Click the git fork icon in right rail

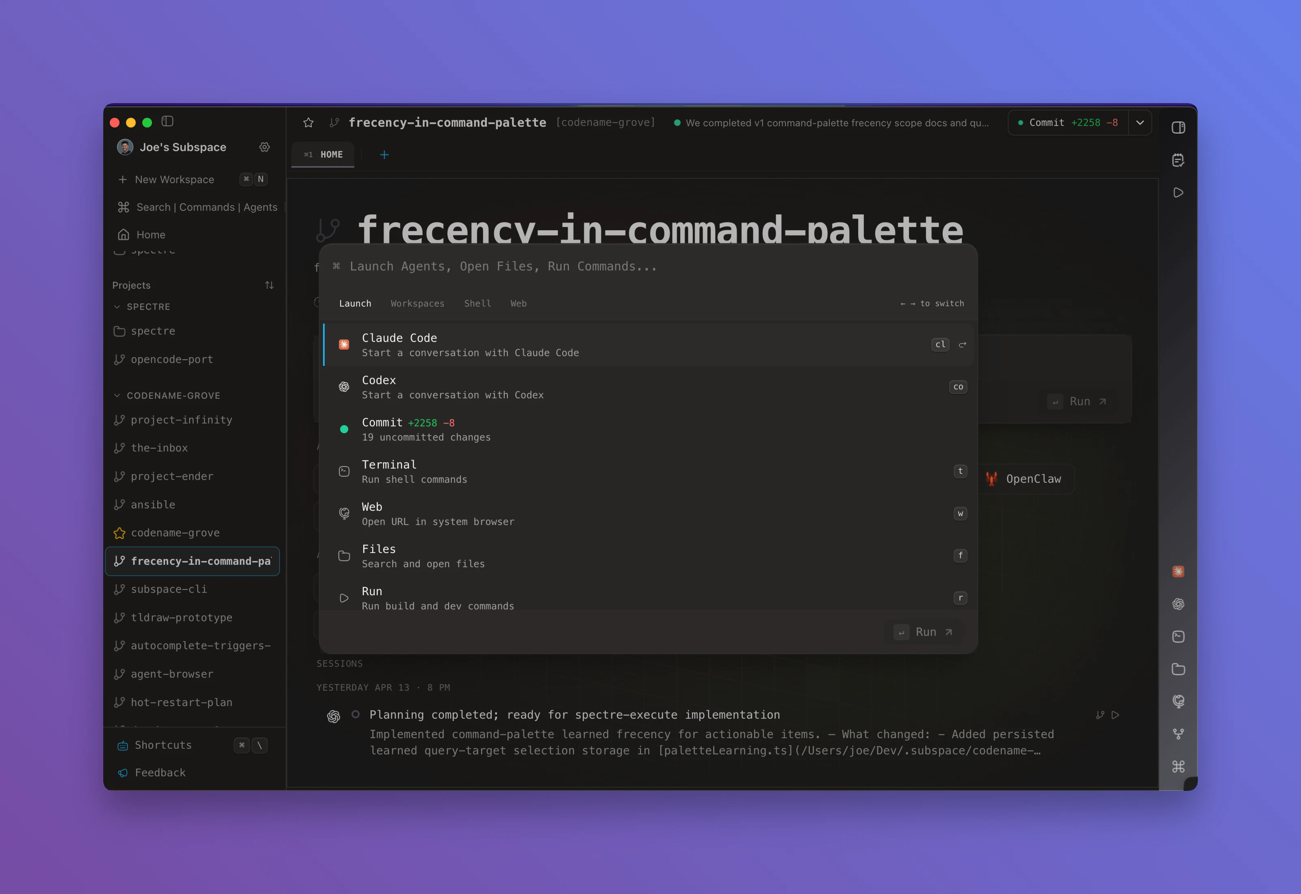coord(1177,734)
